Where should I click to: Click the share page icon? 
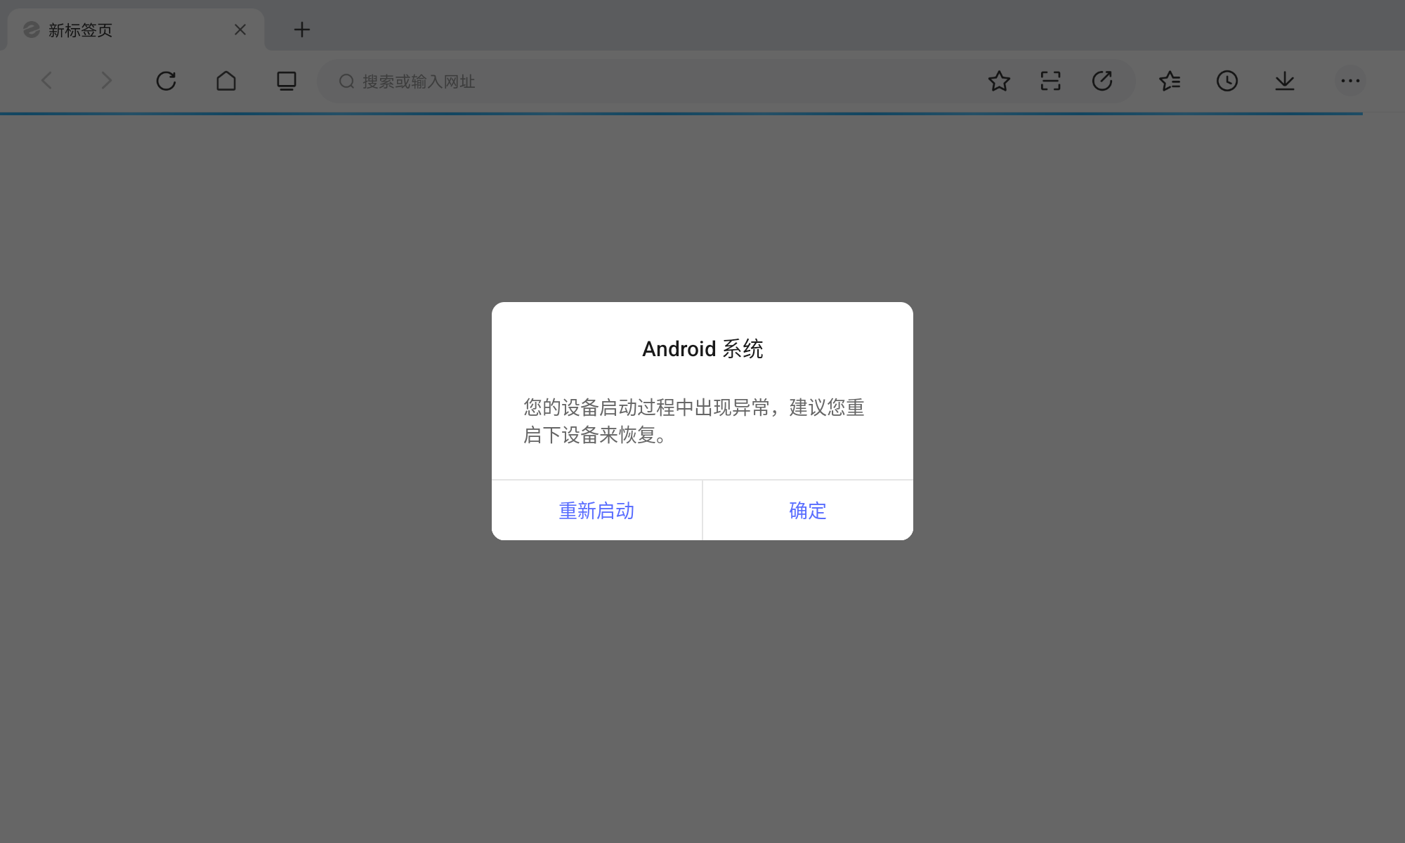point(1102,81)
